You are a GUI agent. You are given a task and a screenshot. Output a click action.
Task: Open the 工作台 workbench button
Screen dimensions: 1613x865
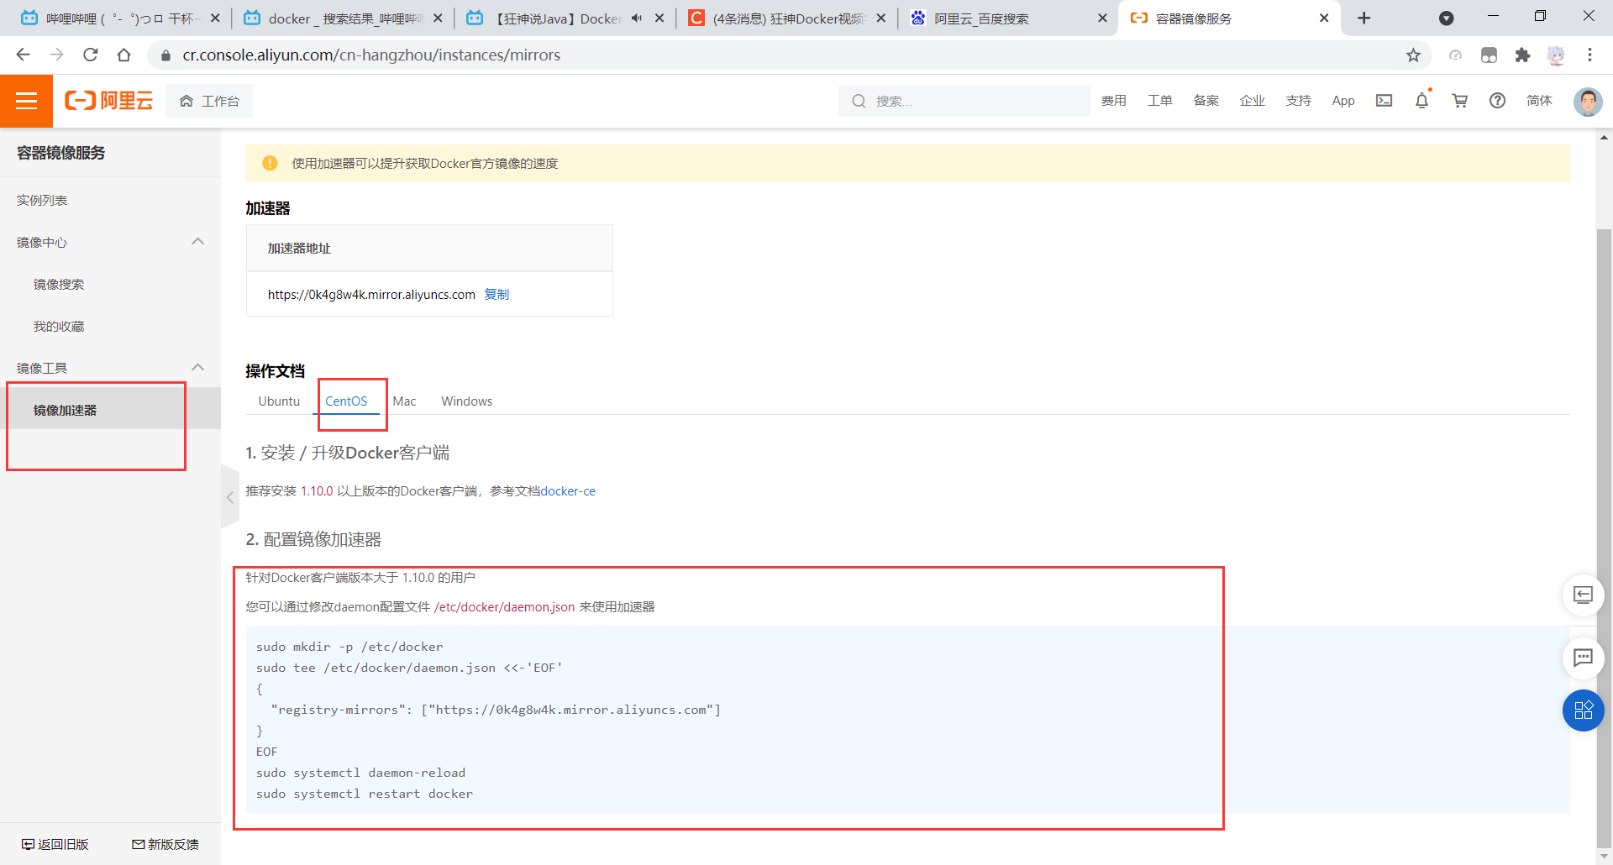point(209,101)
